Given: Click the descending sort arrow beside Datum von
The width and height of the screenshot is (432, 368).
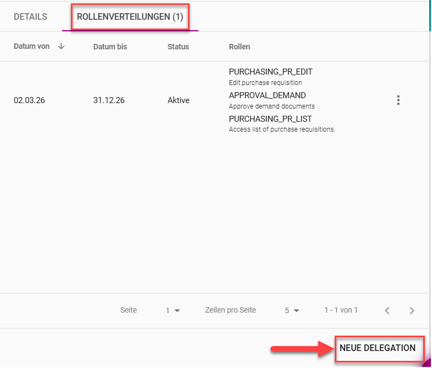Looking at the screenshot, I should tap(61, 47).
